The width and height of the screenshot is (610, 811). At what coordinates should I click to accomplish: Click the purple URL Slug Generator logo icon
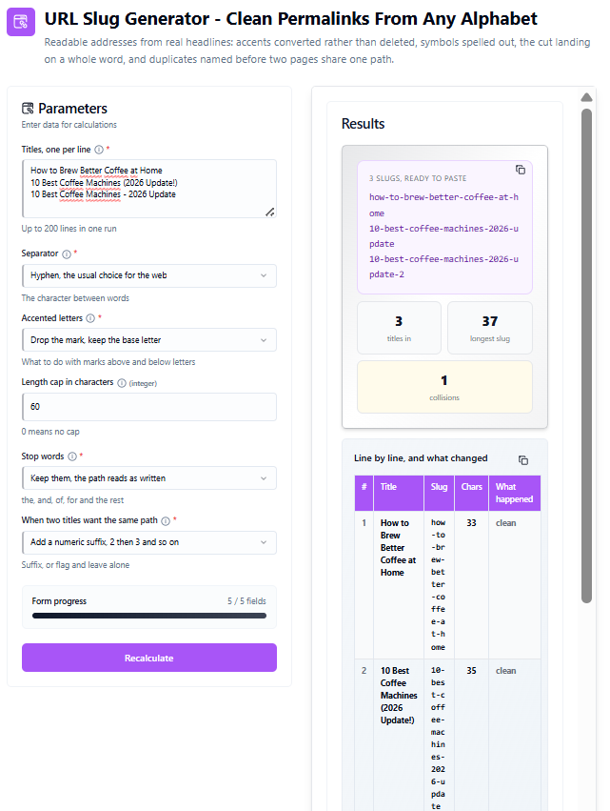[x=21, y=22]
